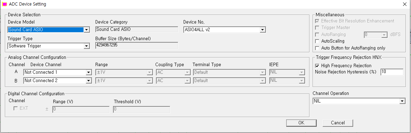411x133 pixels.
Task: Click the Noise Rejection Hysteresis input field
Action: tap(392, 72)
